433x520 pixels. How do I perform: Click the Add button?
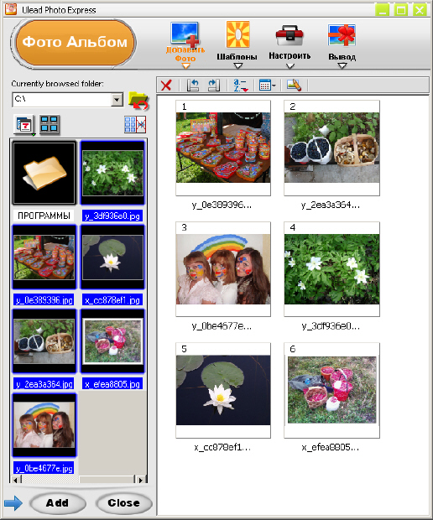pos(58,503)
